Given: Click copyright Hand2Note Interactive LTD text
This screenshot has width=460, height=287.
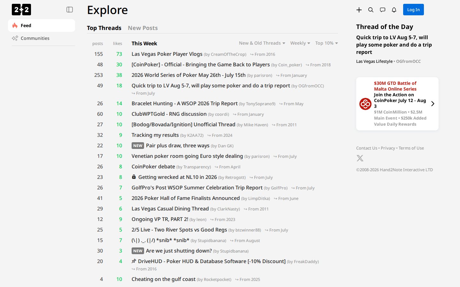Looking at the screenshot, I should pos(395,170).
